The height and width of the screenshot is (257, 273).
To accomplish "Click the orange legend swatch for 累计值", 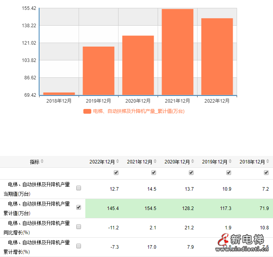I will [87, 111].
